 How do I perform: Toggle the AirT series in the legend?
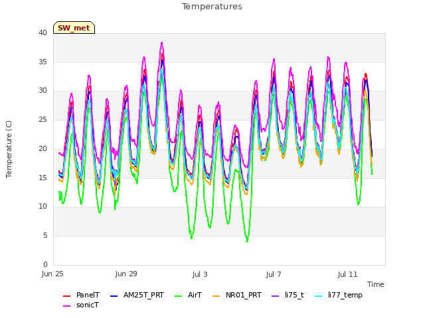189,295
